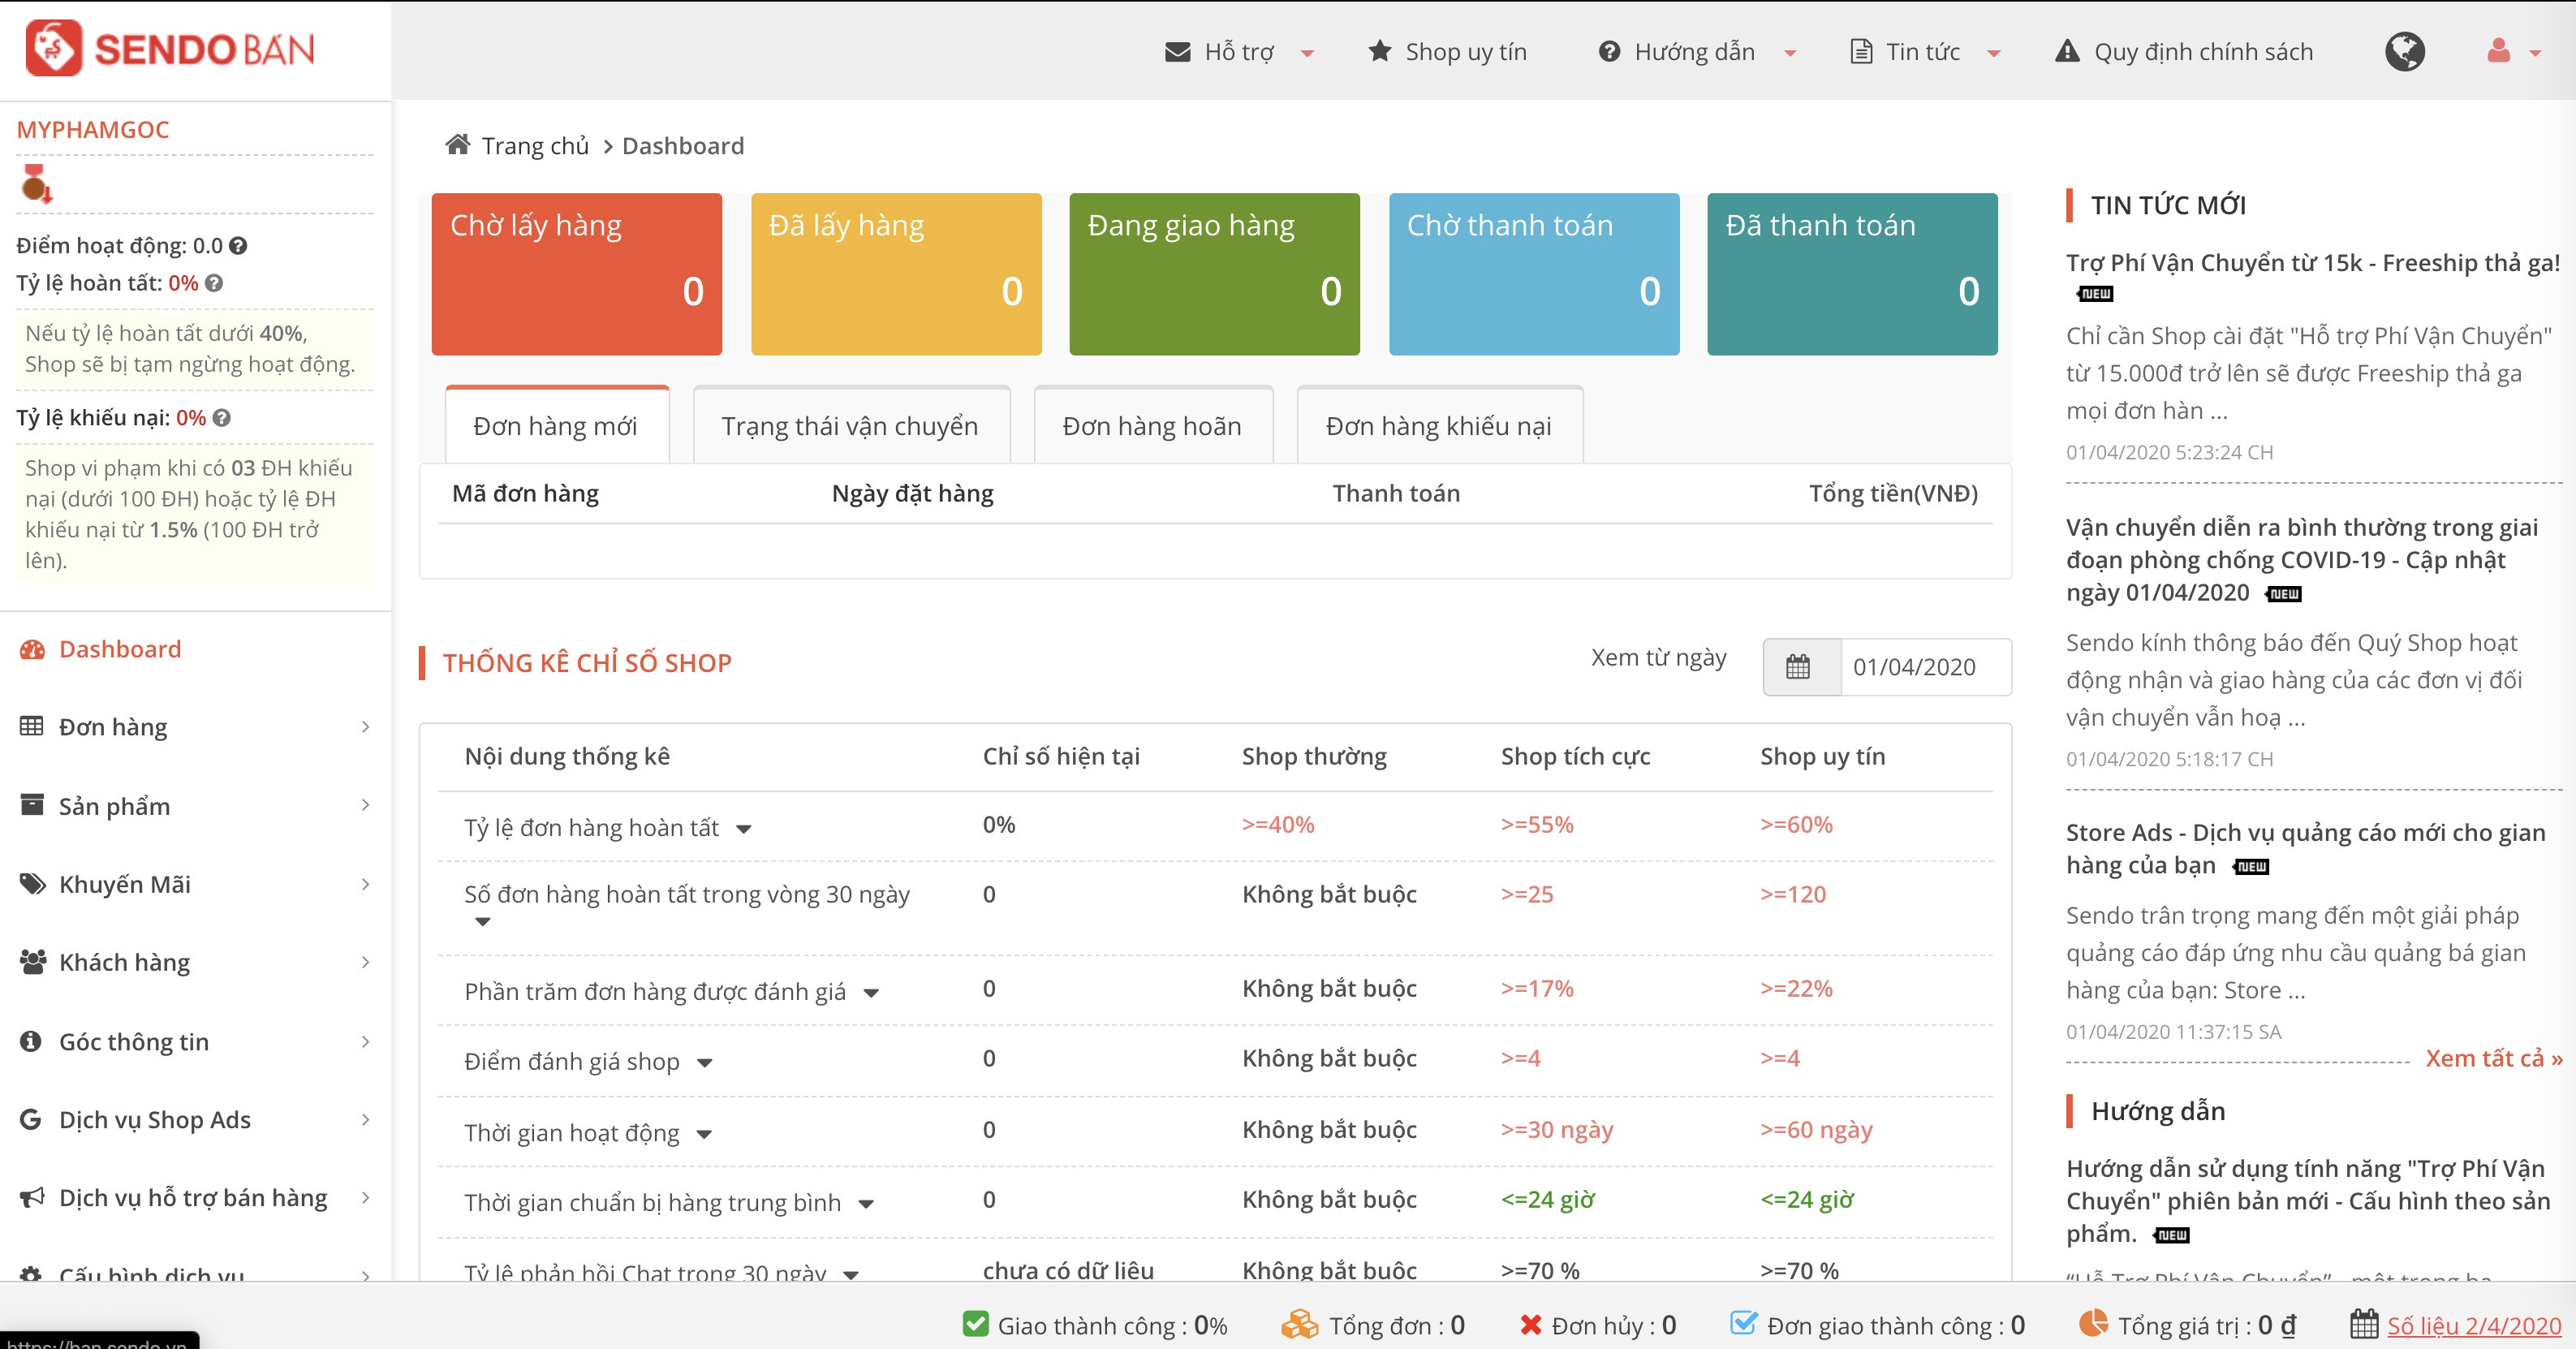Image resolution: width=2576 pixels, height=1349 pixels.
Task: Click the home icon in breadcrumb
Action: pyautogui.click(x=458, y=145)
